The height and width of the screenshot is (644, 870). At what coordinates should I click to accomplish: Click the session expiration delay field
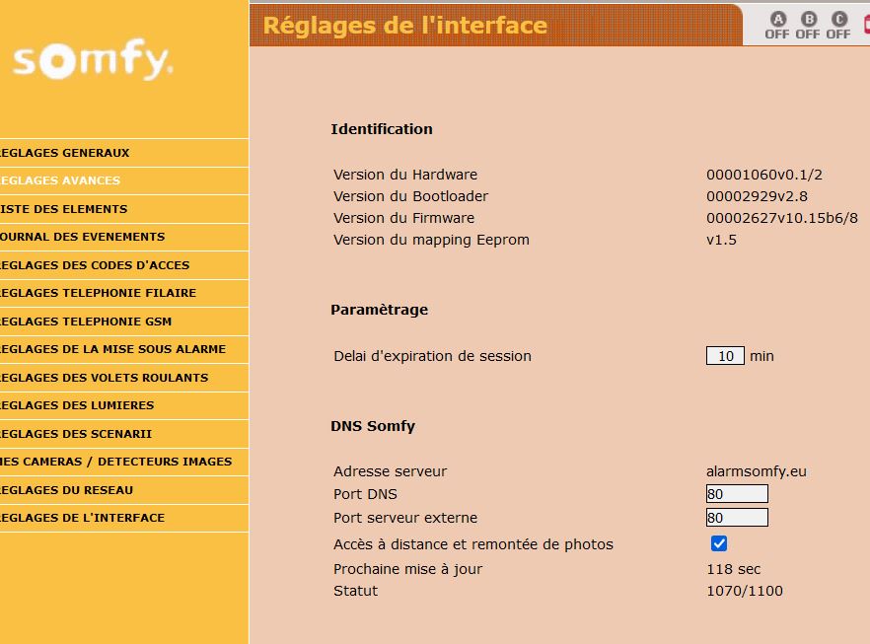coord(725,356)
